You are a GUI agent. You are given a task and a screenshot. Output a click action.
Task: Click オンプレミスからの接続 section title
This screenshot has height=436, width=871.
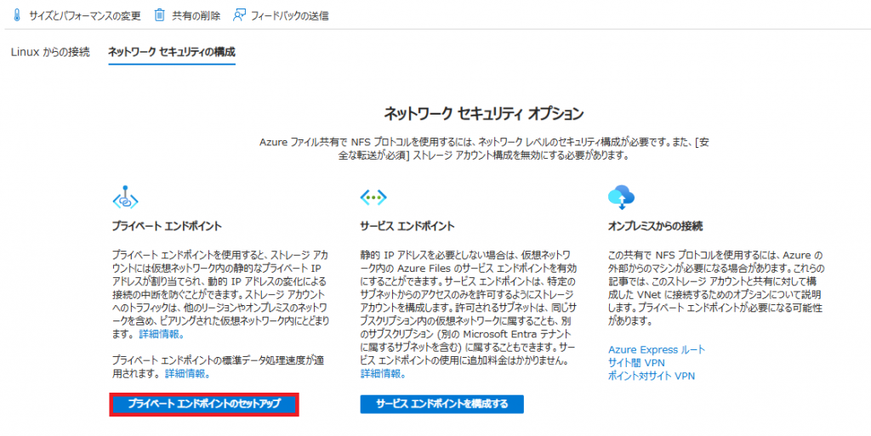[x=656, y=226]
